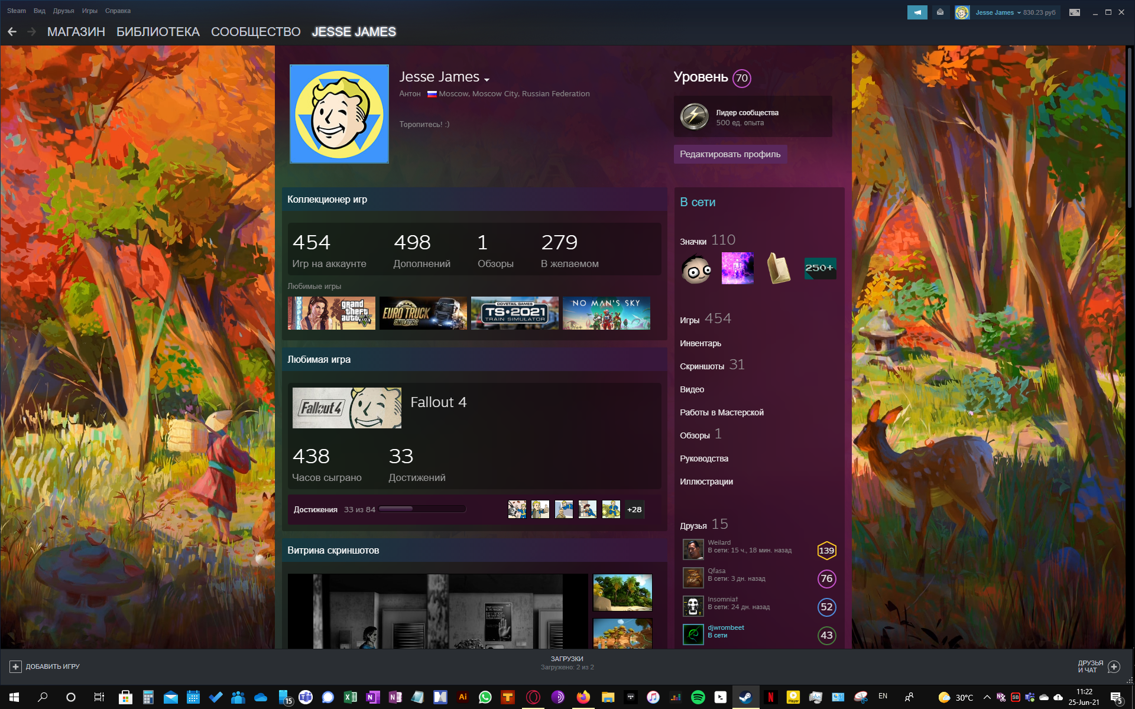Open Spotify from the taskbar

click(698, 697)
